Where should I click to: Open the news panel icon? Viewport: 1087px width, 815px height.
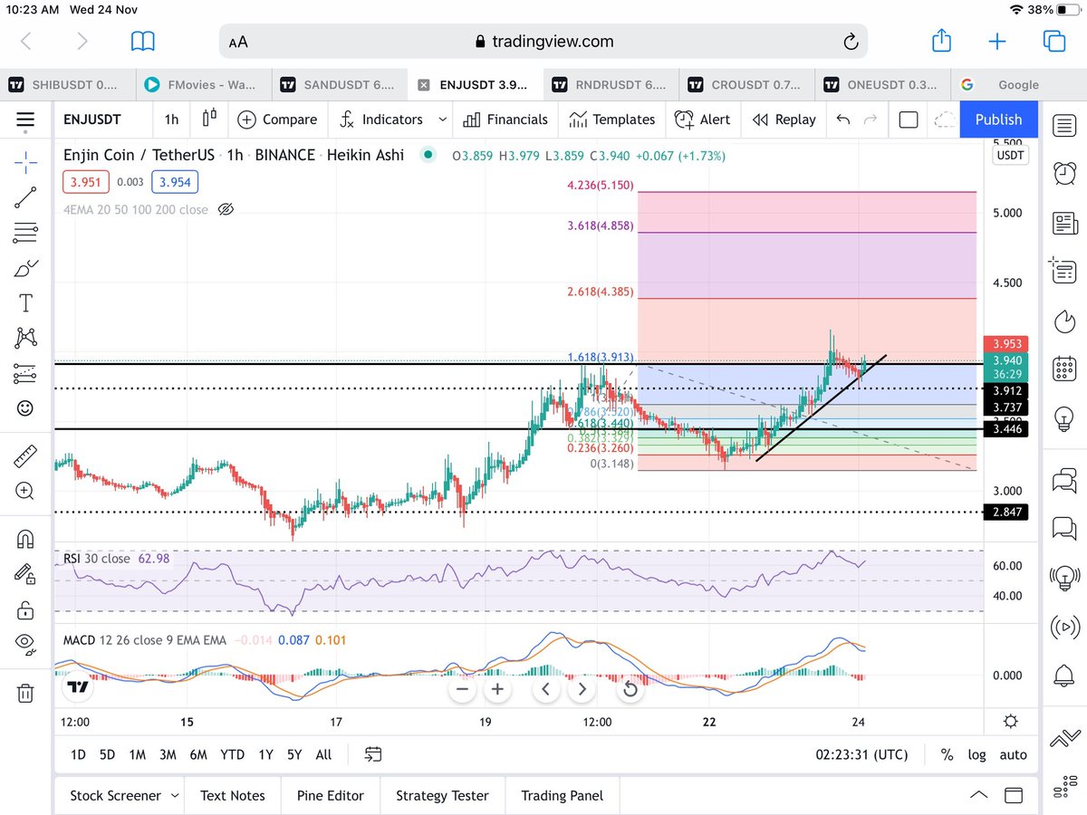[x=1064, y=222]
